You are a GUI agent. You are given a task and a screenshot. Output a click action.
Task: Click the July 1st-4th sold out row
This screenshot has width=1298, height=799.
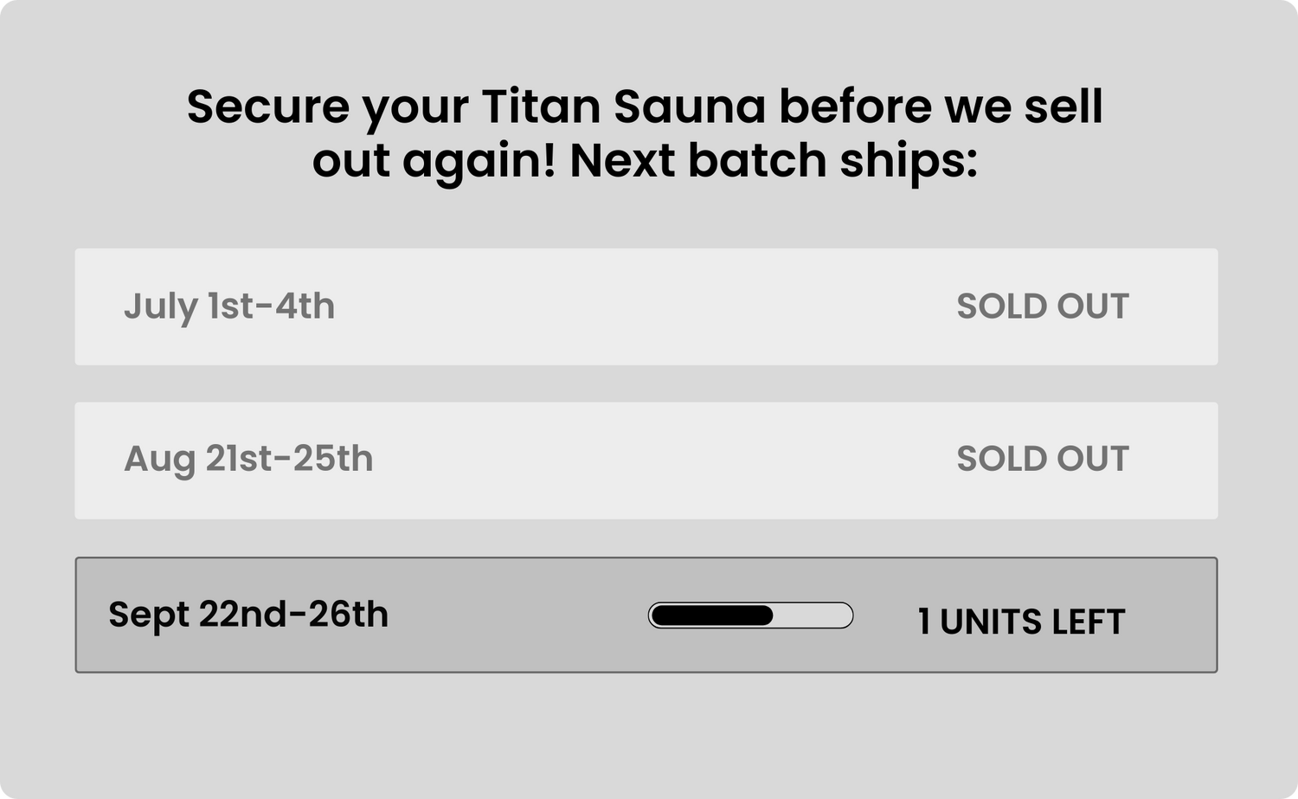tap(646, 306)
